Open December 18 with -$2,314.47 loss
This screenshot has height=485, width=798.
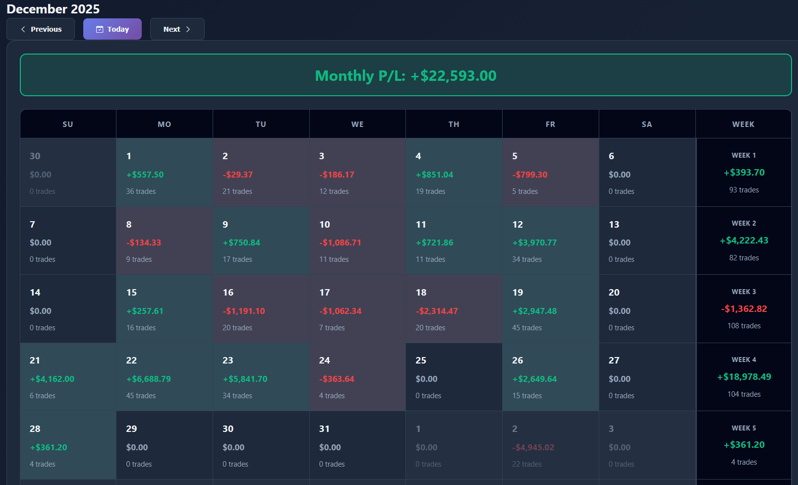454,309
